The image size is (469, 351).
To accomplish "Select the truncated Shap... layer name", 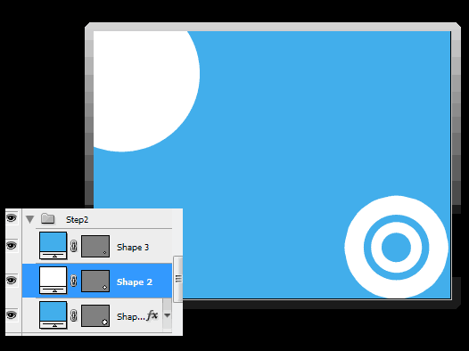I will 131,316.
